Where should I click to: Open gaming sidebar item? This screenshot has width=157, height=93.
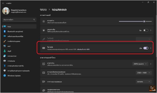[19, 61]
